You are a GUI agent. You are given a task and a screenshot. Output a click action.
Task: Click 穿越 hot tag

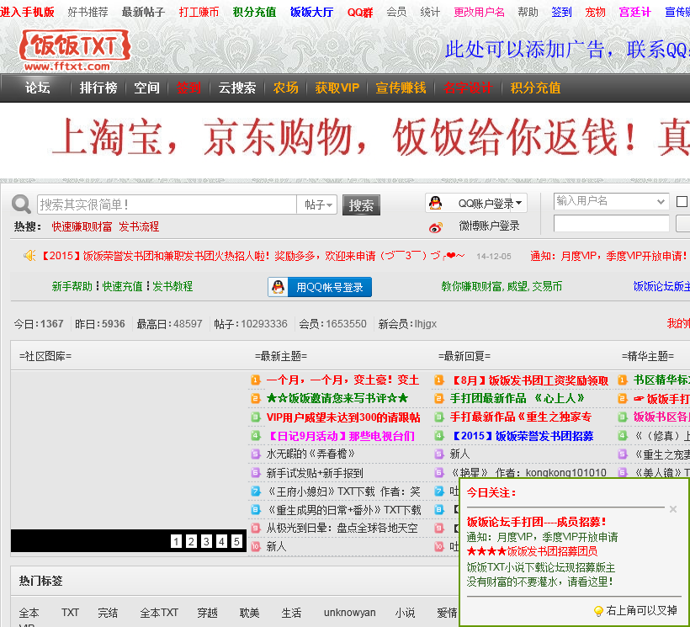207,613
